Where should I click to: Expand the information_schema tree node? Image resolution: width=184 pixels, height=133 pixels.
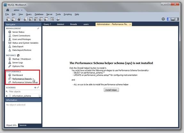click(7, 96)
